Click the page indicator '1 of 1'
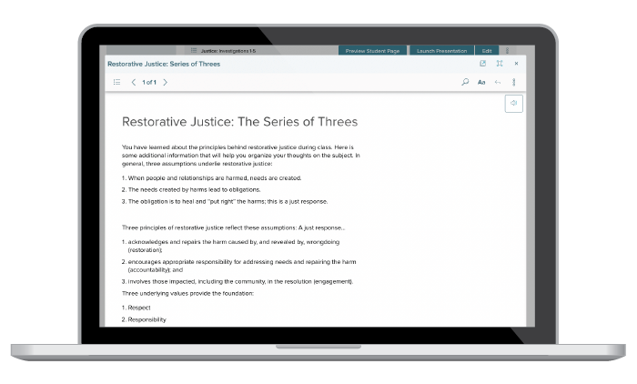 (x=149, y=82)
